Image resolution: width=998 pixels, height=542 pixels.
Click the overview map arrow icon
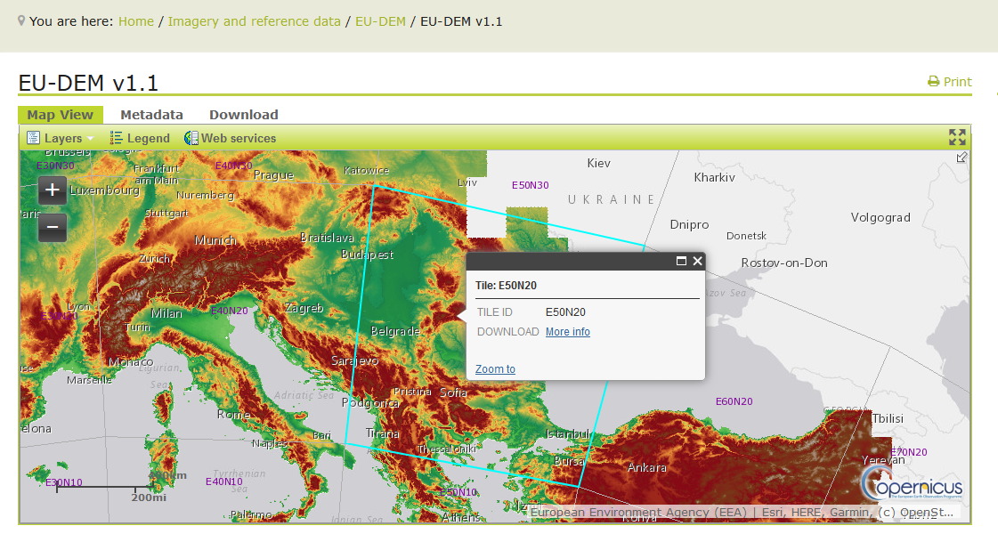(961, 158)
